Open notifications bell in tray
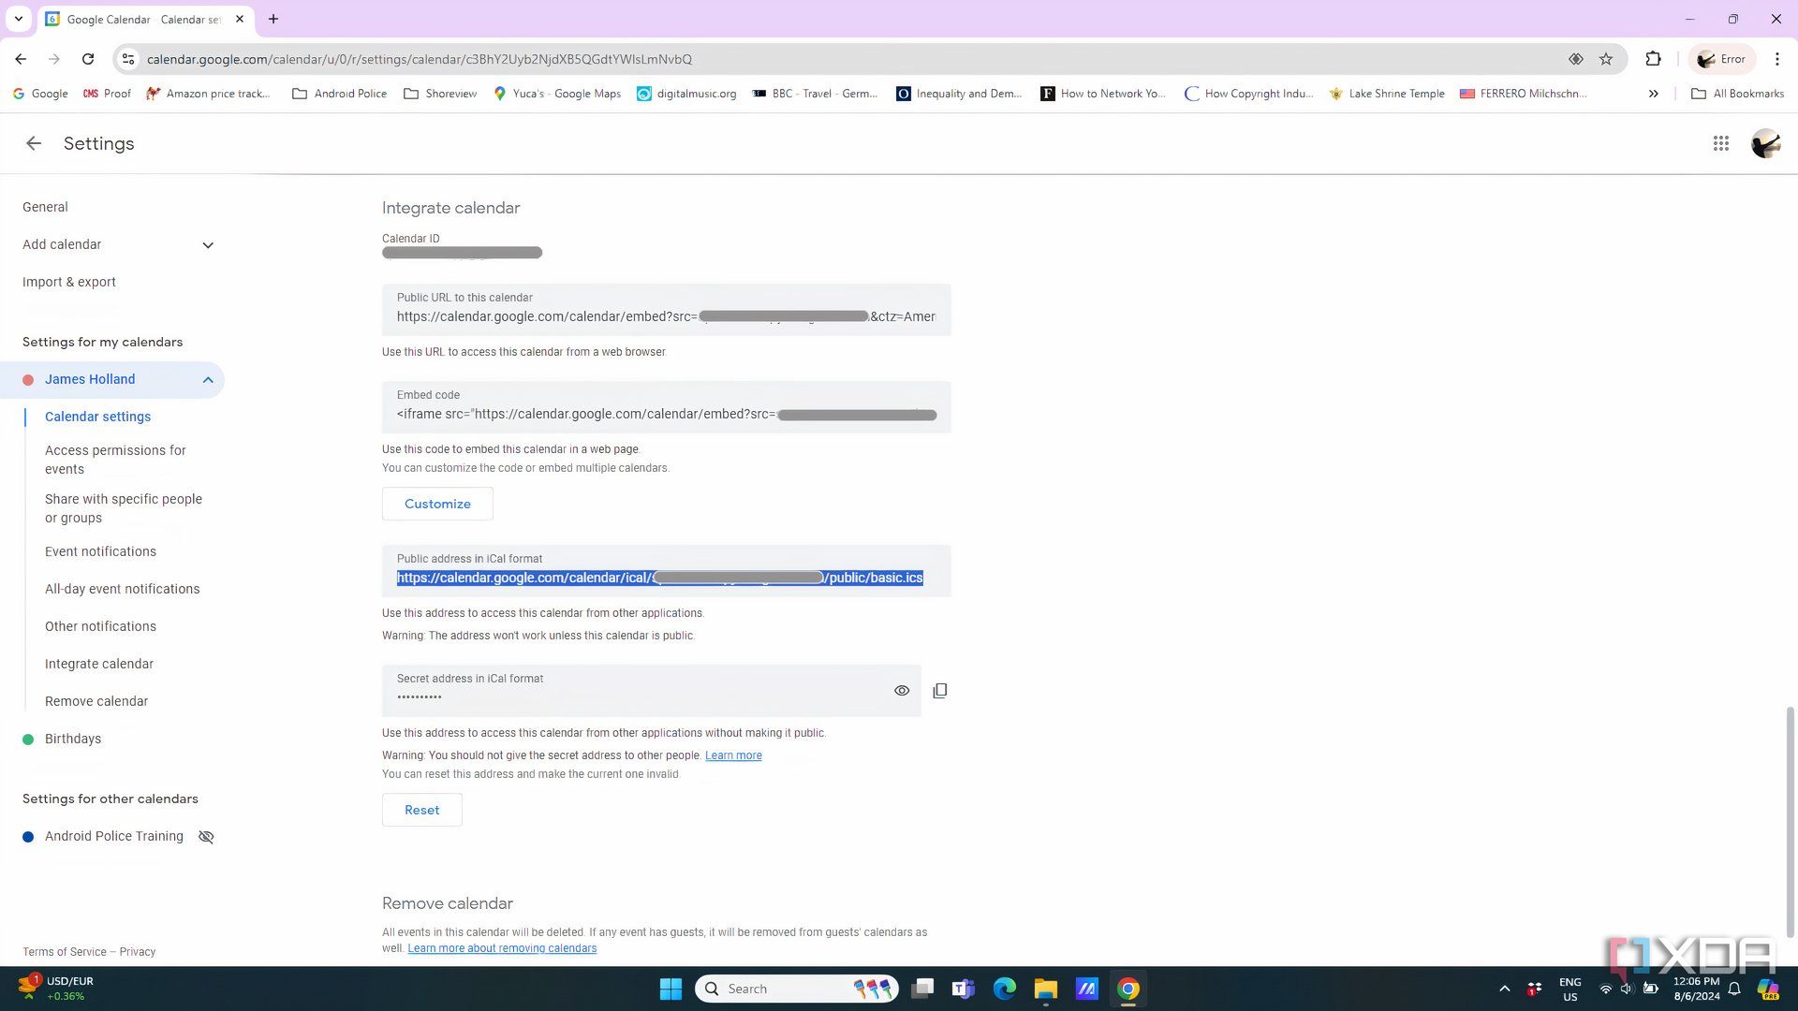Screen dimensions: 1798x1011 (x=1734, y=989)
